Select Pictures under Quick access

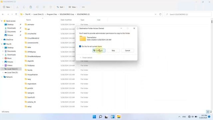pyautogui.click(x=10, y=35)
